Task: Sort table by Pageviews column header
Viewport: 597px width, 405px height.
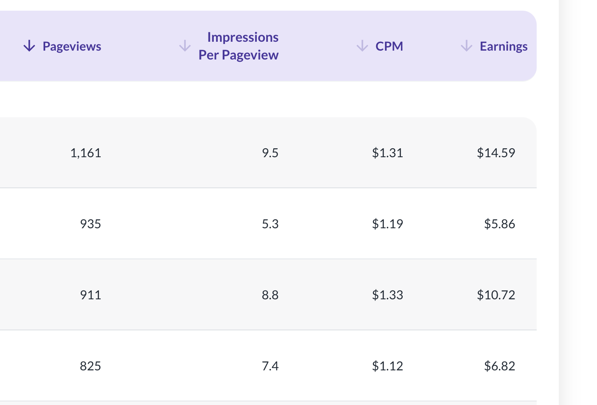Action: click(72, 46)
